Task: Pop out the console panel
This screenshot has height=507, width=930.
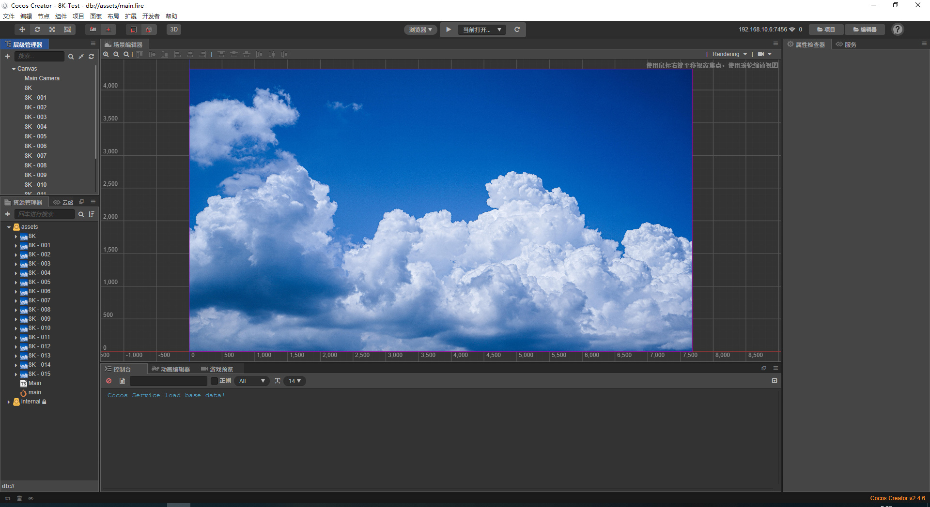Action: [x=764, y=368]
